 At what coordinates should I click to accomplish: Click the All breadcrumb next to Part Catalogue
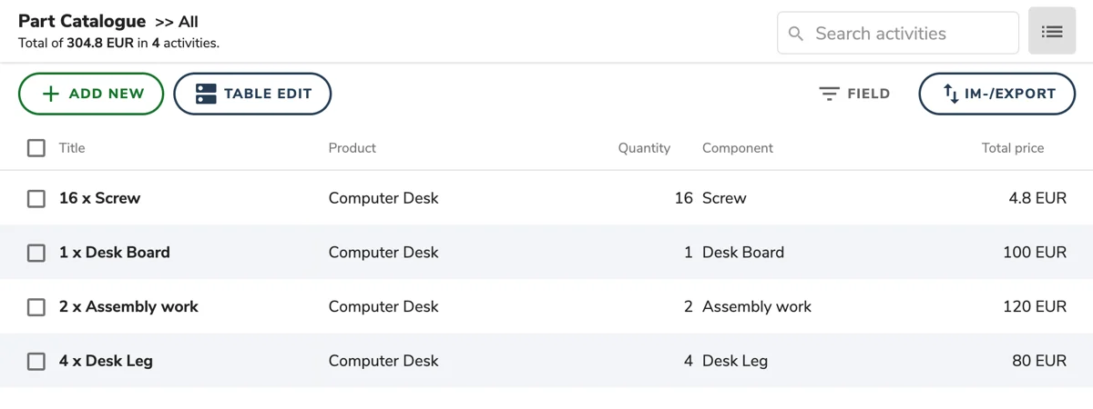188,22
